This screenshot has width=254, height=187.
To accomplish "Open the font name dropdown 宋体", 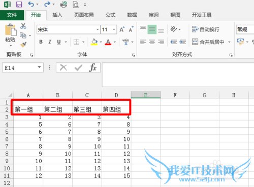I will [x=98, y=29].
